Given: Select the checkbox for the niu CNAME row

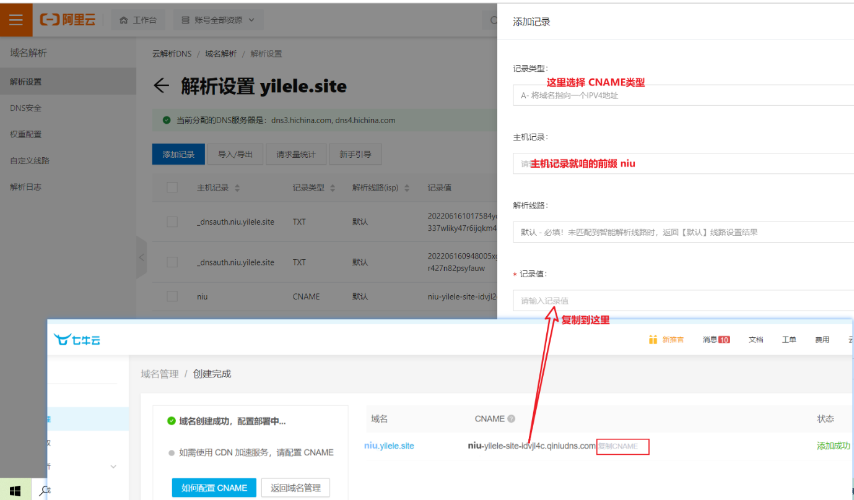Looking at the screenshot, I should pyautogui.click(x=172, y=296).
